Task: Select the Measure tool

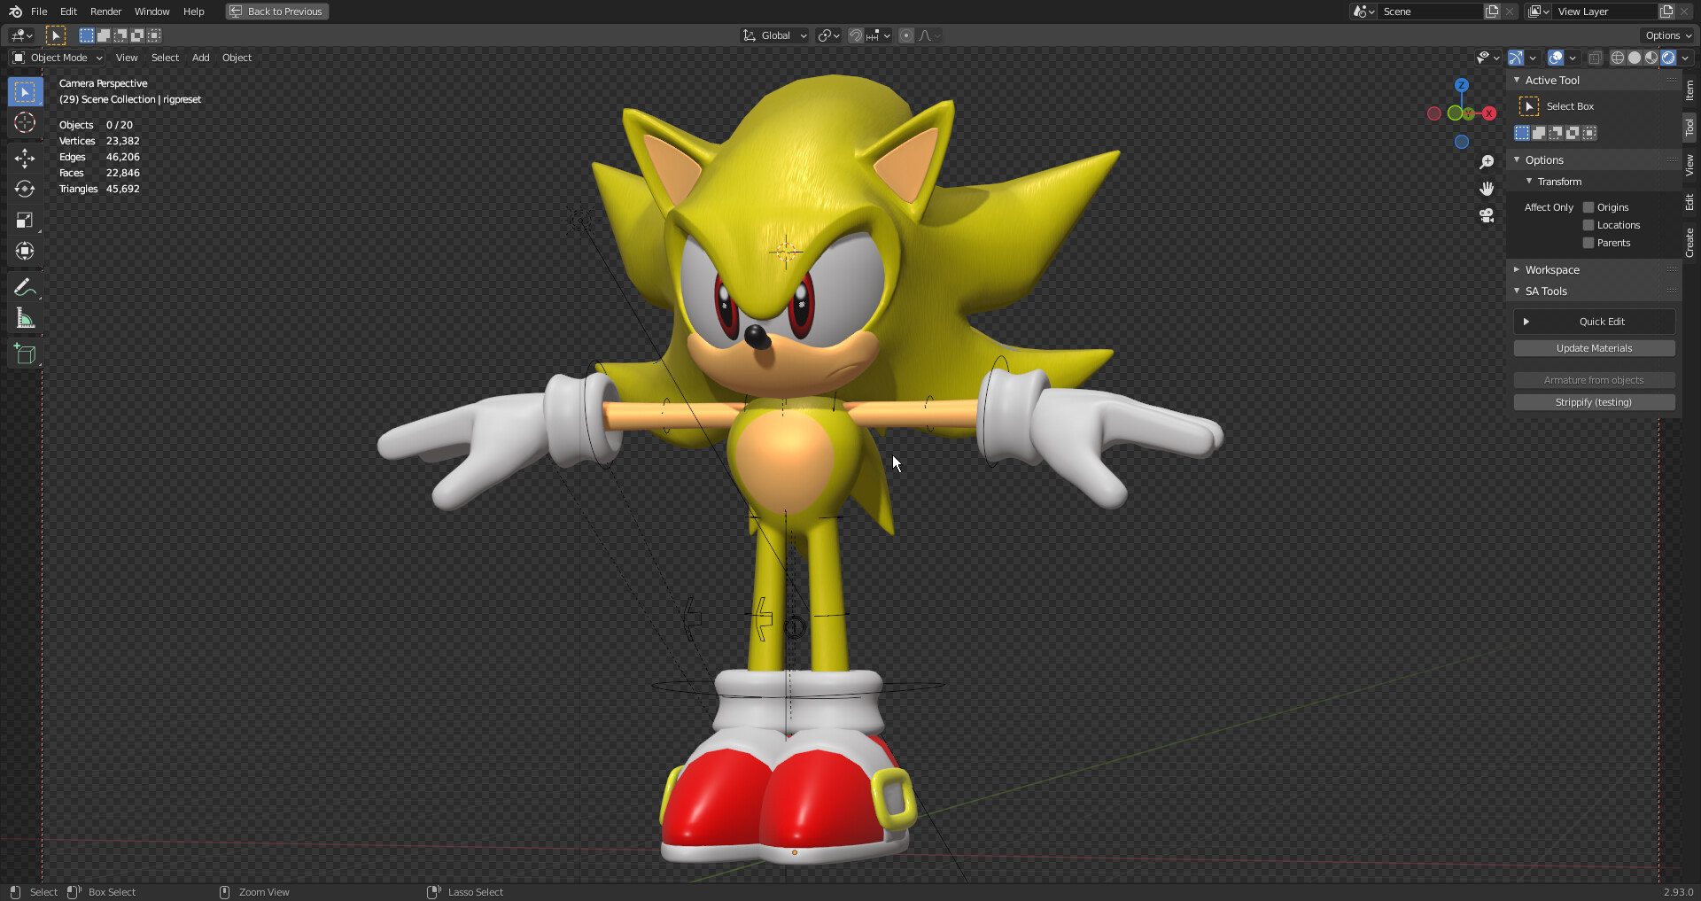Action: click(x=25, y=319)
